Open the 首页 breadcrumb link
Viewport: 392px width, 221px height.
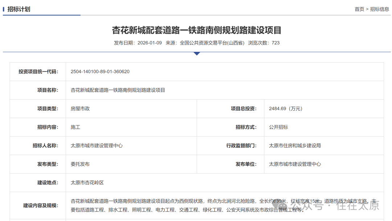pos(359,9)
